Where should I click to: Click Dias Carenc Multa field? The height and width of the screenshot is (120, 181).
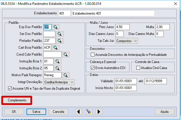pyautogui.click(x=159, y=34)
